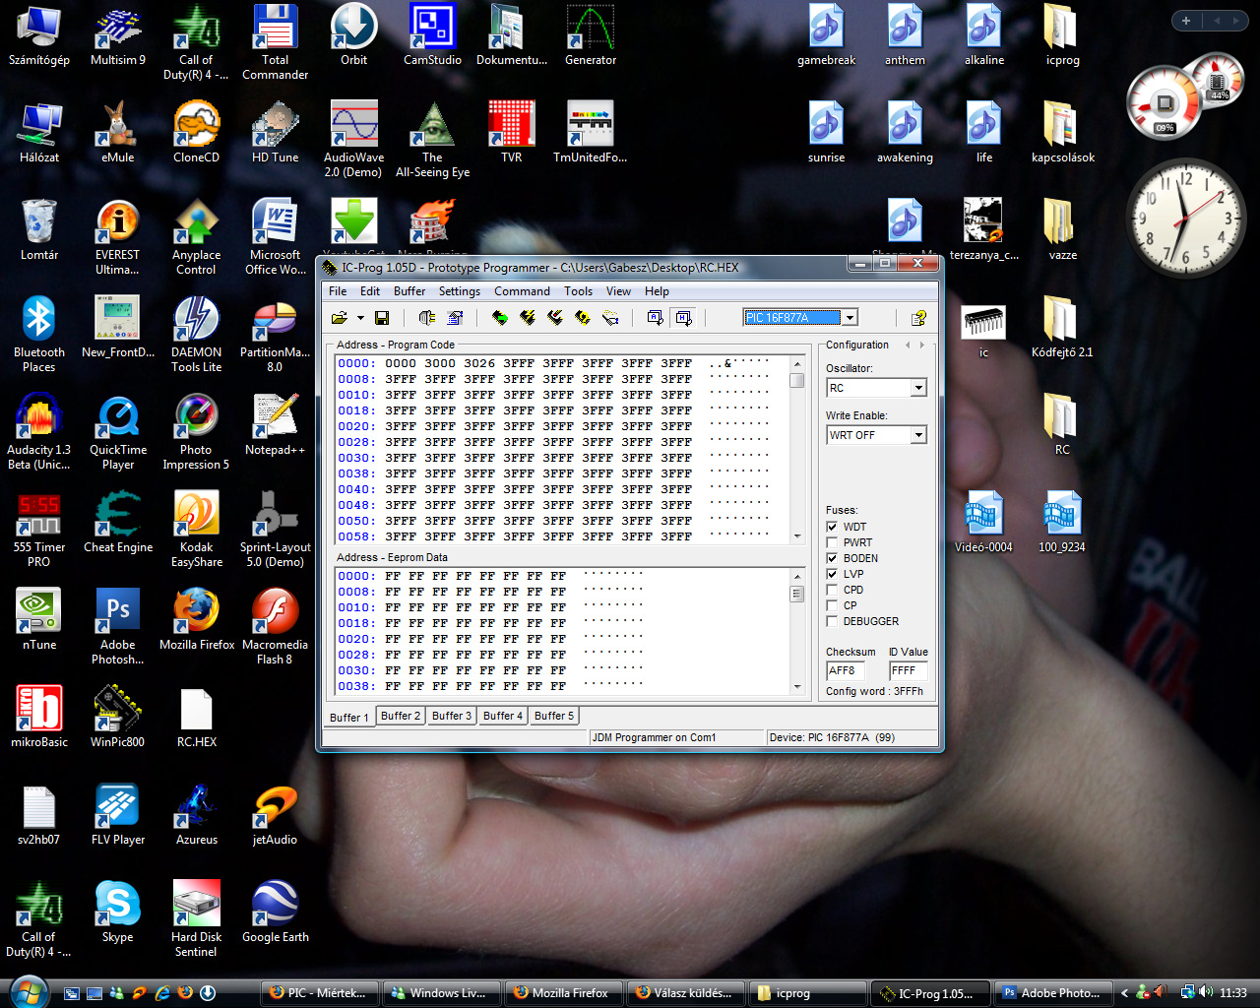
Task: Click the Program All chip icon
Action: click(x=528, y=318)
